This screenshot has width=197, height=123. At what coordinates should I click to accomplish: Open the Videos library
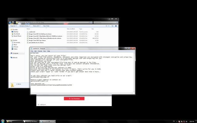tap(14, 49)
